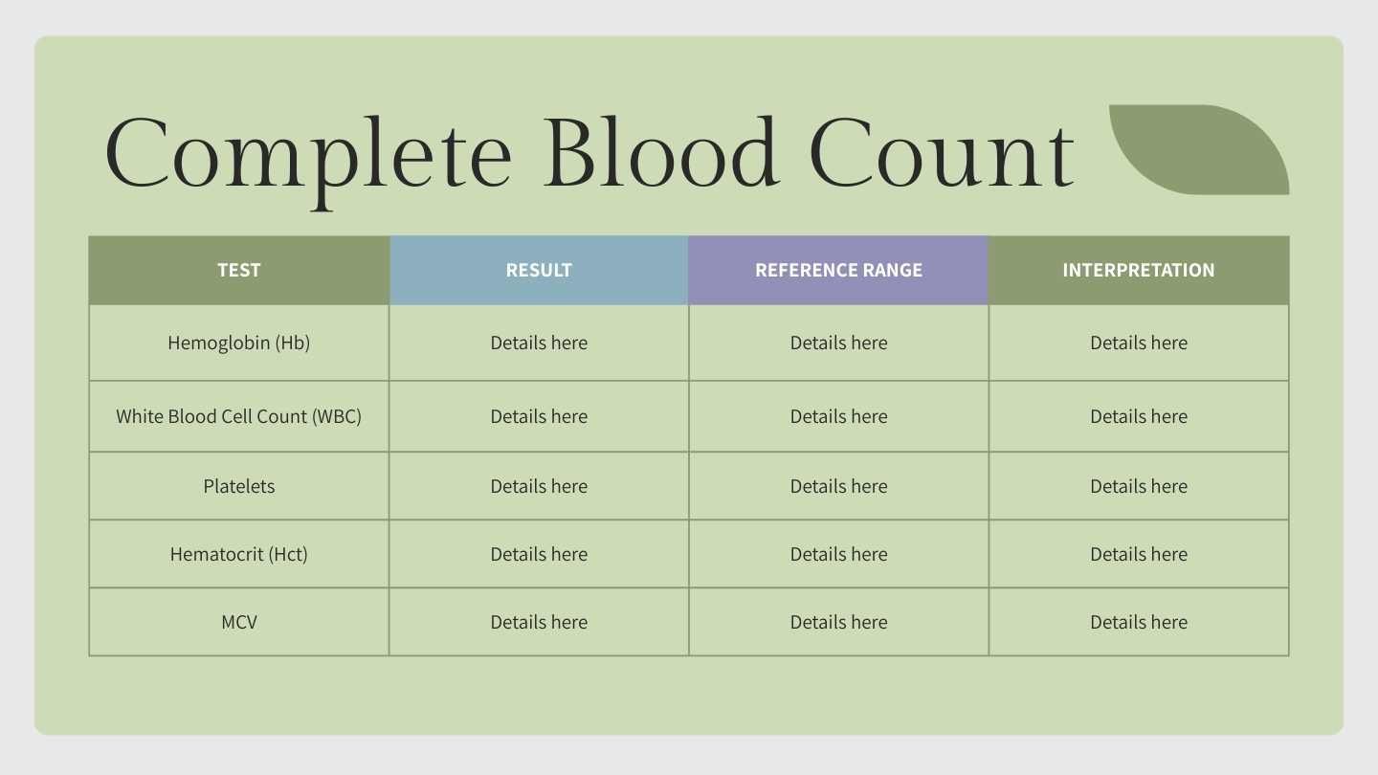
Task: Select the purple REFERENCE RANGE header cell
Action: point(838,270)
